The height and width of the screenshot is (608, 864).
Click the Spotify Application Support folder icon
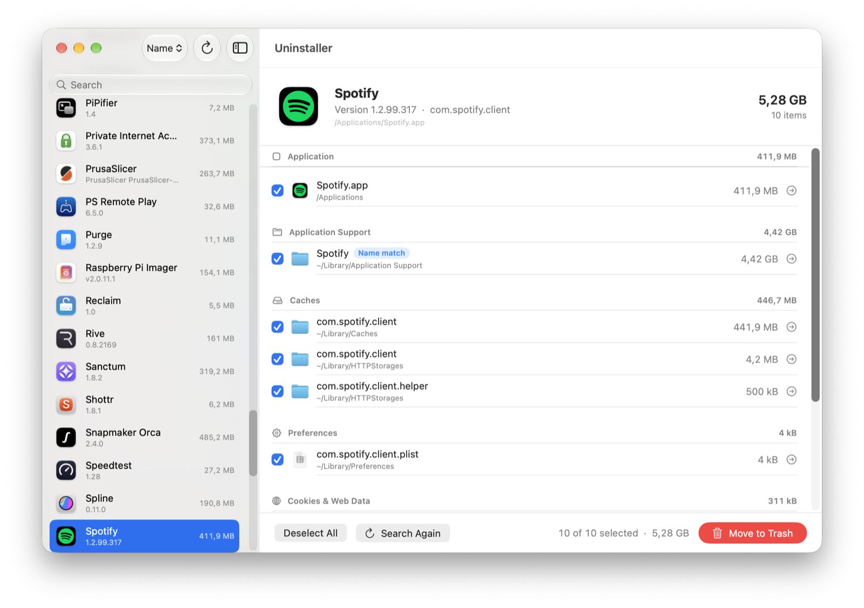[x=300, y=259]
